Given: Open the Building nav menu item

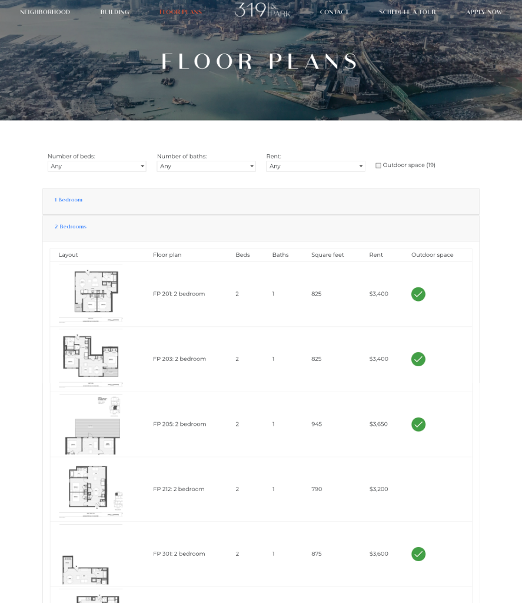Looking at the screenshot, I should tap(115, 12).
